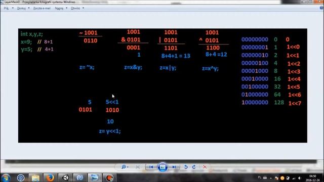Switch to Unity from the taskbar
This screenshot has height=182, width=324.
tap(65, 177)
